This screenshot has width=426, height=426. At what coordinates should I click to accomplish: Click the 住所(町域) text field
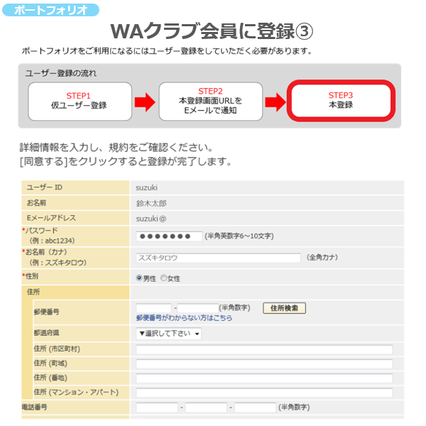[x=264, y=364]
